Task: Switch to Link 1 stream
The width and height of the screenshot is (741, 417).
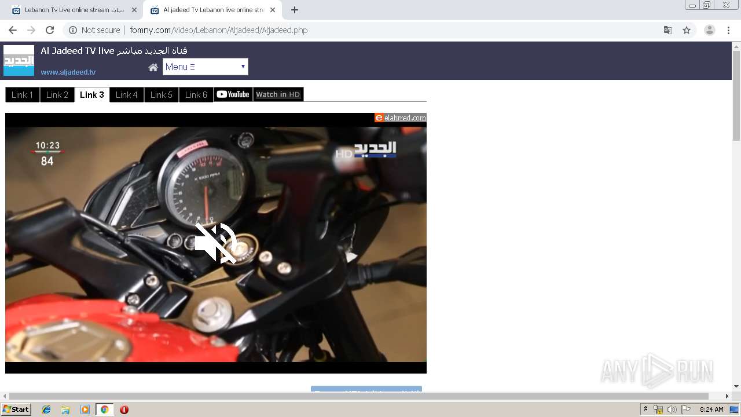Action: pos(23,95)
